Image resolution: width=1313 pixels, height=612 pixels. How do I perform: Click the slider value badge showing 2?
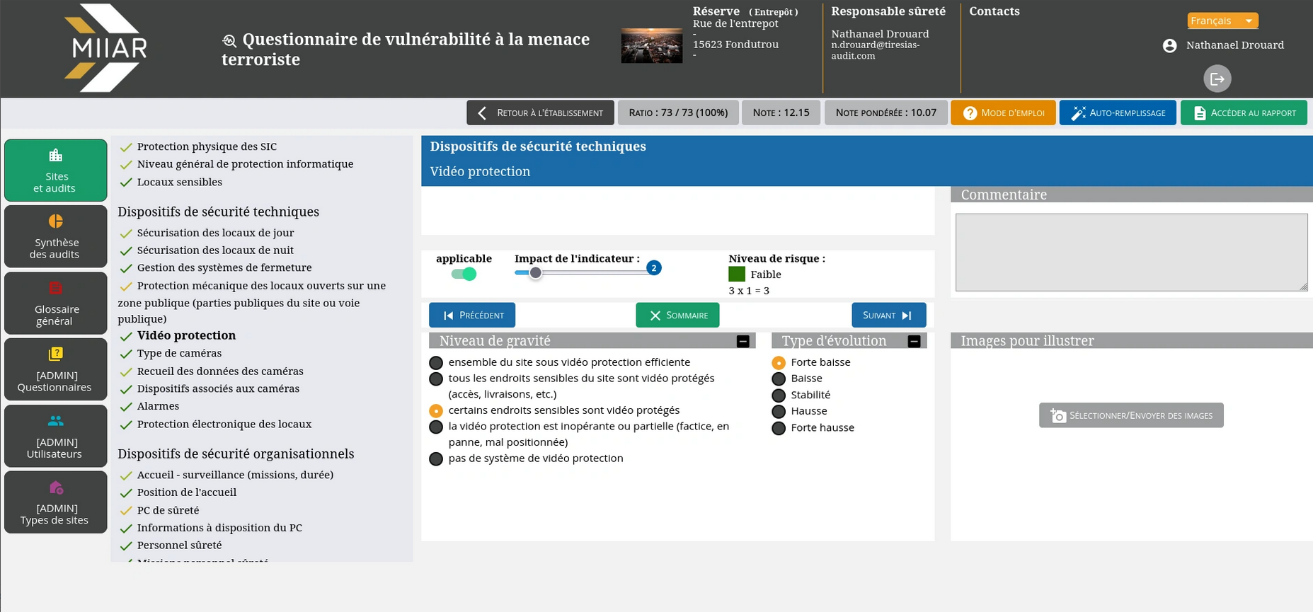(654, 268)
